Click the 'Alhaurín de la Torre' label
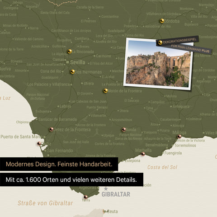Image resolution: width=217 pixels, height=217 pixels. coord(157,139)
